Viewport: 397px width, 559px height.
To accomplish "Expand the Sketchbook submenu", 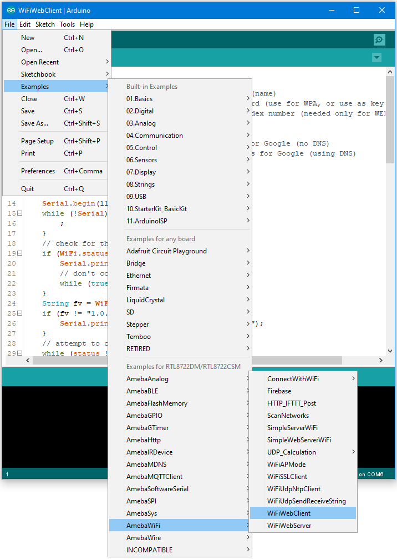I will coord(56,74).
